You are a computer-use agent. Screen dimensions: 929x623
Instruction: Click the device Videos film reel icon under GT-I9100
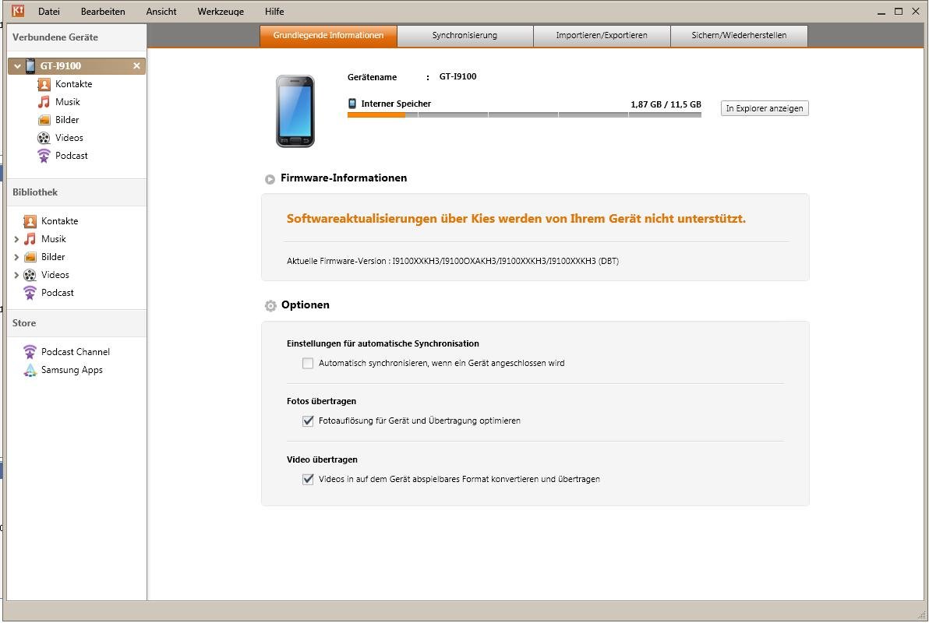(x=44, y=138)
